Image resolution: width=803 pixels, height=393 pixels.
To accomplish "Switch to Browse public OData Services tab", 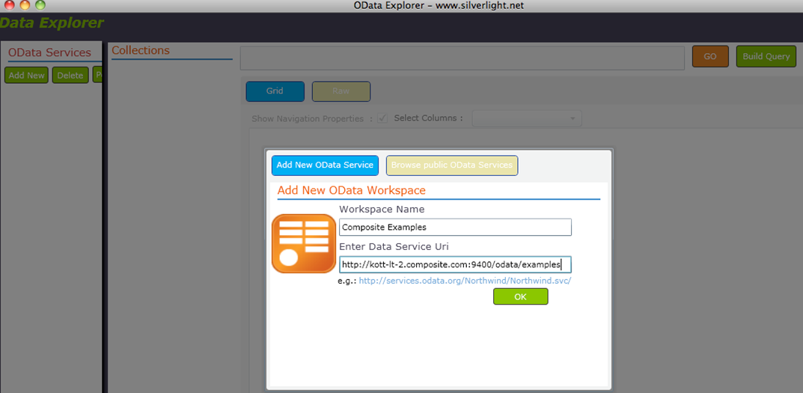I will tap(452, 165).
